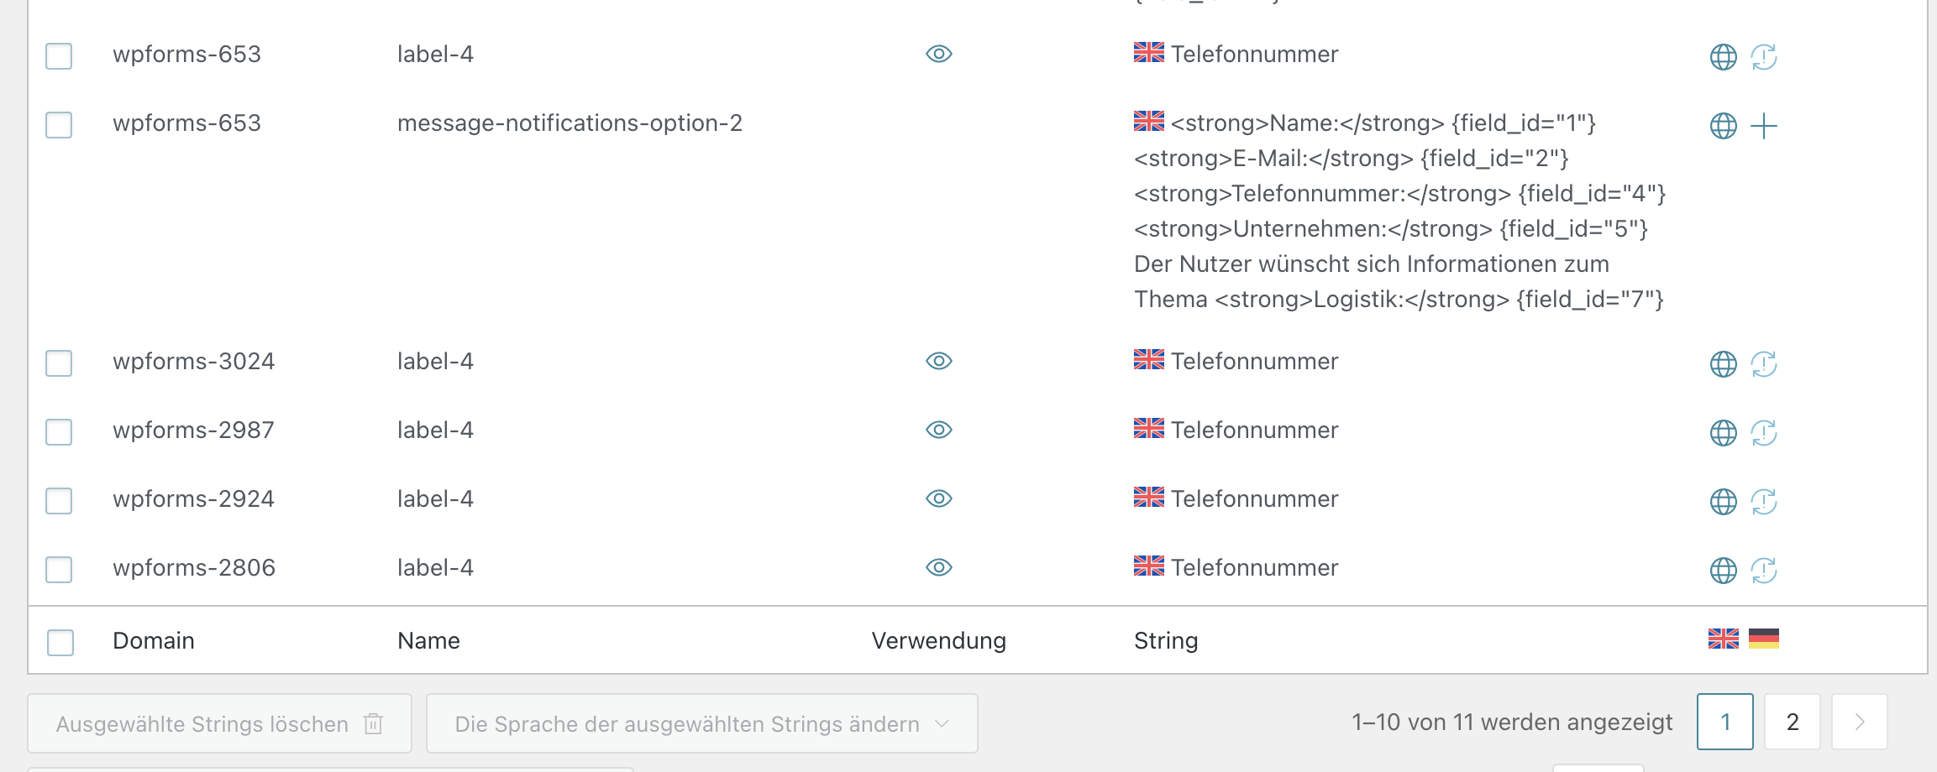Select the message-notifications-option-2 row checkbox
Screen dimensions: 1937x772
[59, 125]
